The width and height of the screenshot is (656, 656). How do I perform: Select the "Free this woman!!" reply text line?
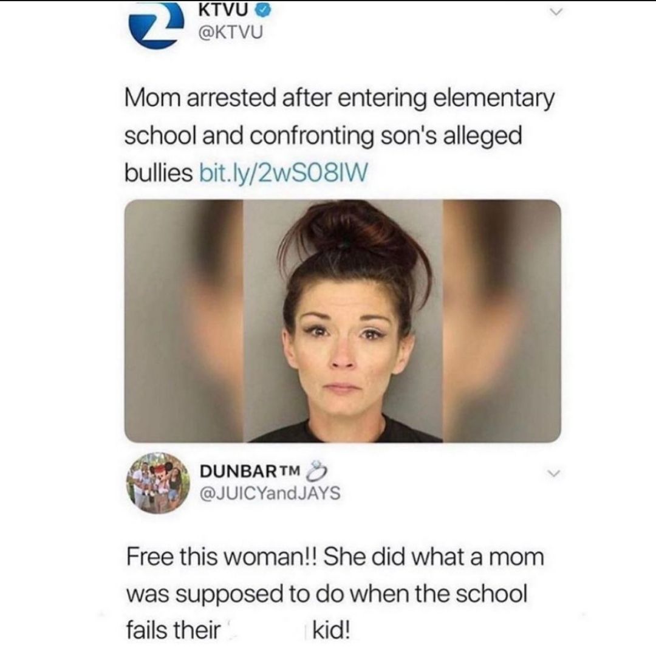tap(335, 557)
